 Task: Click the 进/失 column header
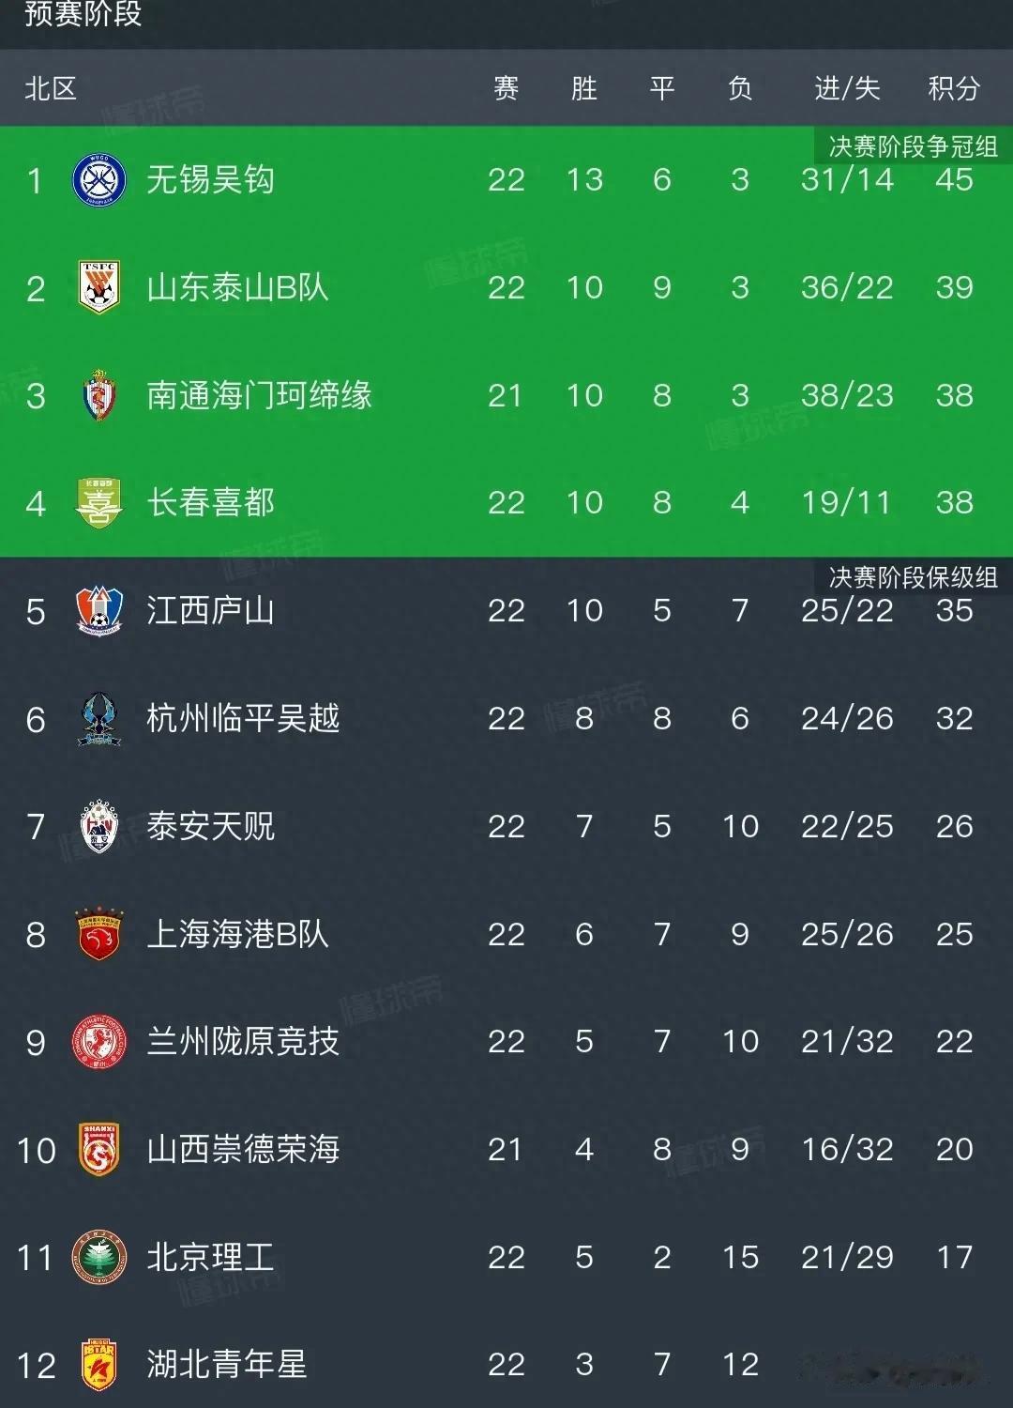pyautogui.click(x=847, y=88)
